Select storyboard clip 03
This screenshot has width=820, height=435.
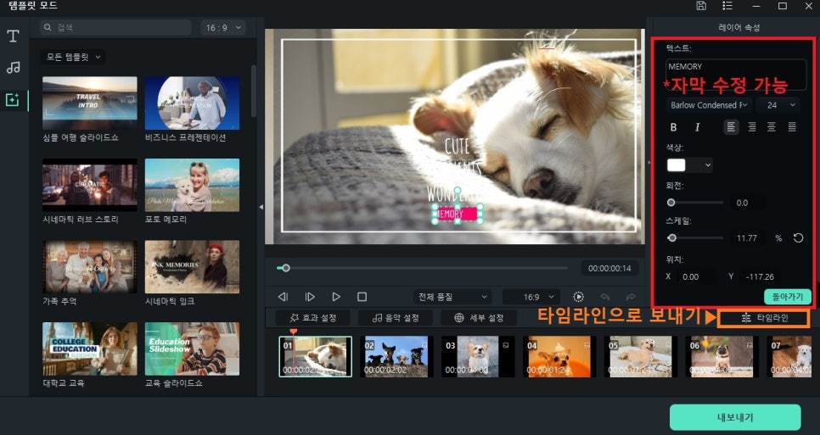pyautogui.click(x=477, y=357)
